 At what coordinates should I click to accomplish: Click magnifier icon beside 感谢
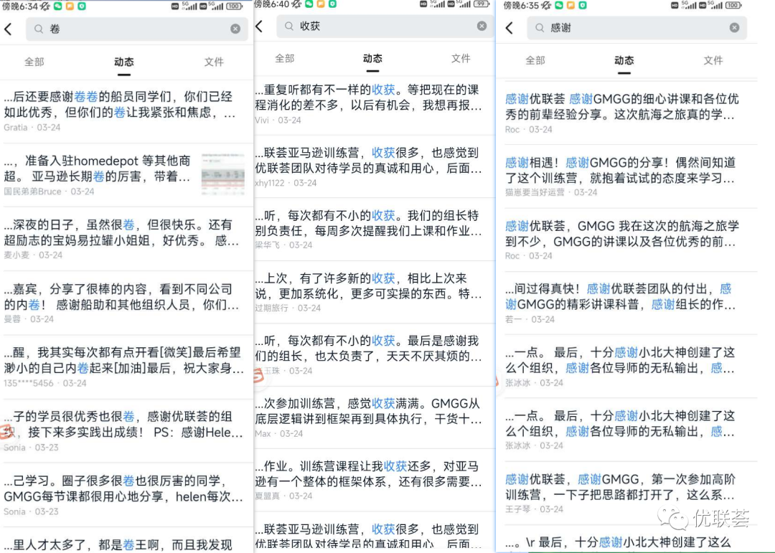(x=540, y=28)
